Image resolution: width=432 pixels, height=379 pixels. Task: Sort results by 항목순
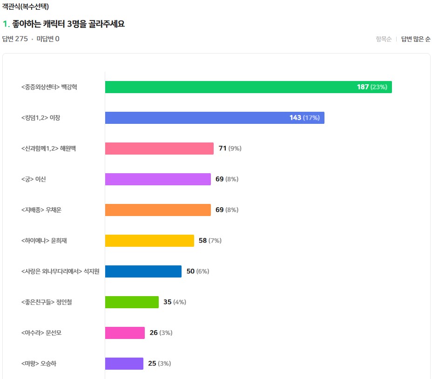[x=384, y=39]
